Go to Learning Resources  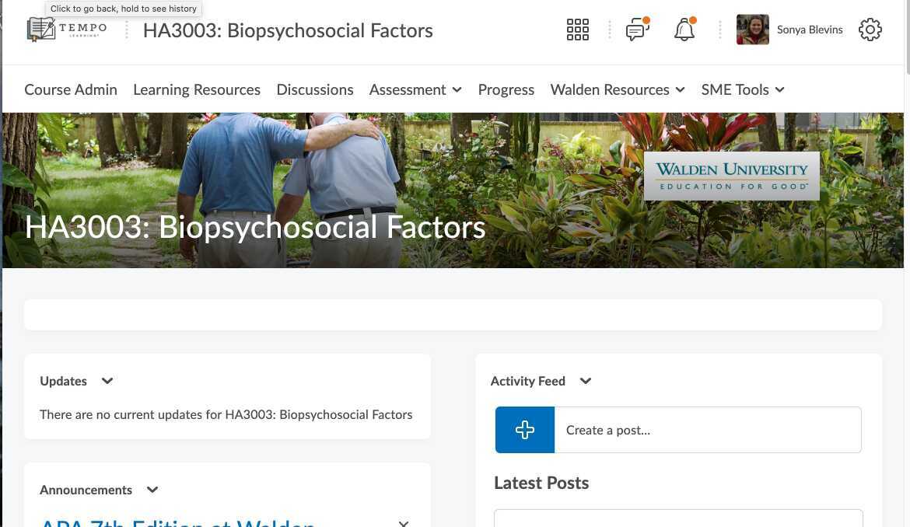pyautogui.click(x=197, y=90)
